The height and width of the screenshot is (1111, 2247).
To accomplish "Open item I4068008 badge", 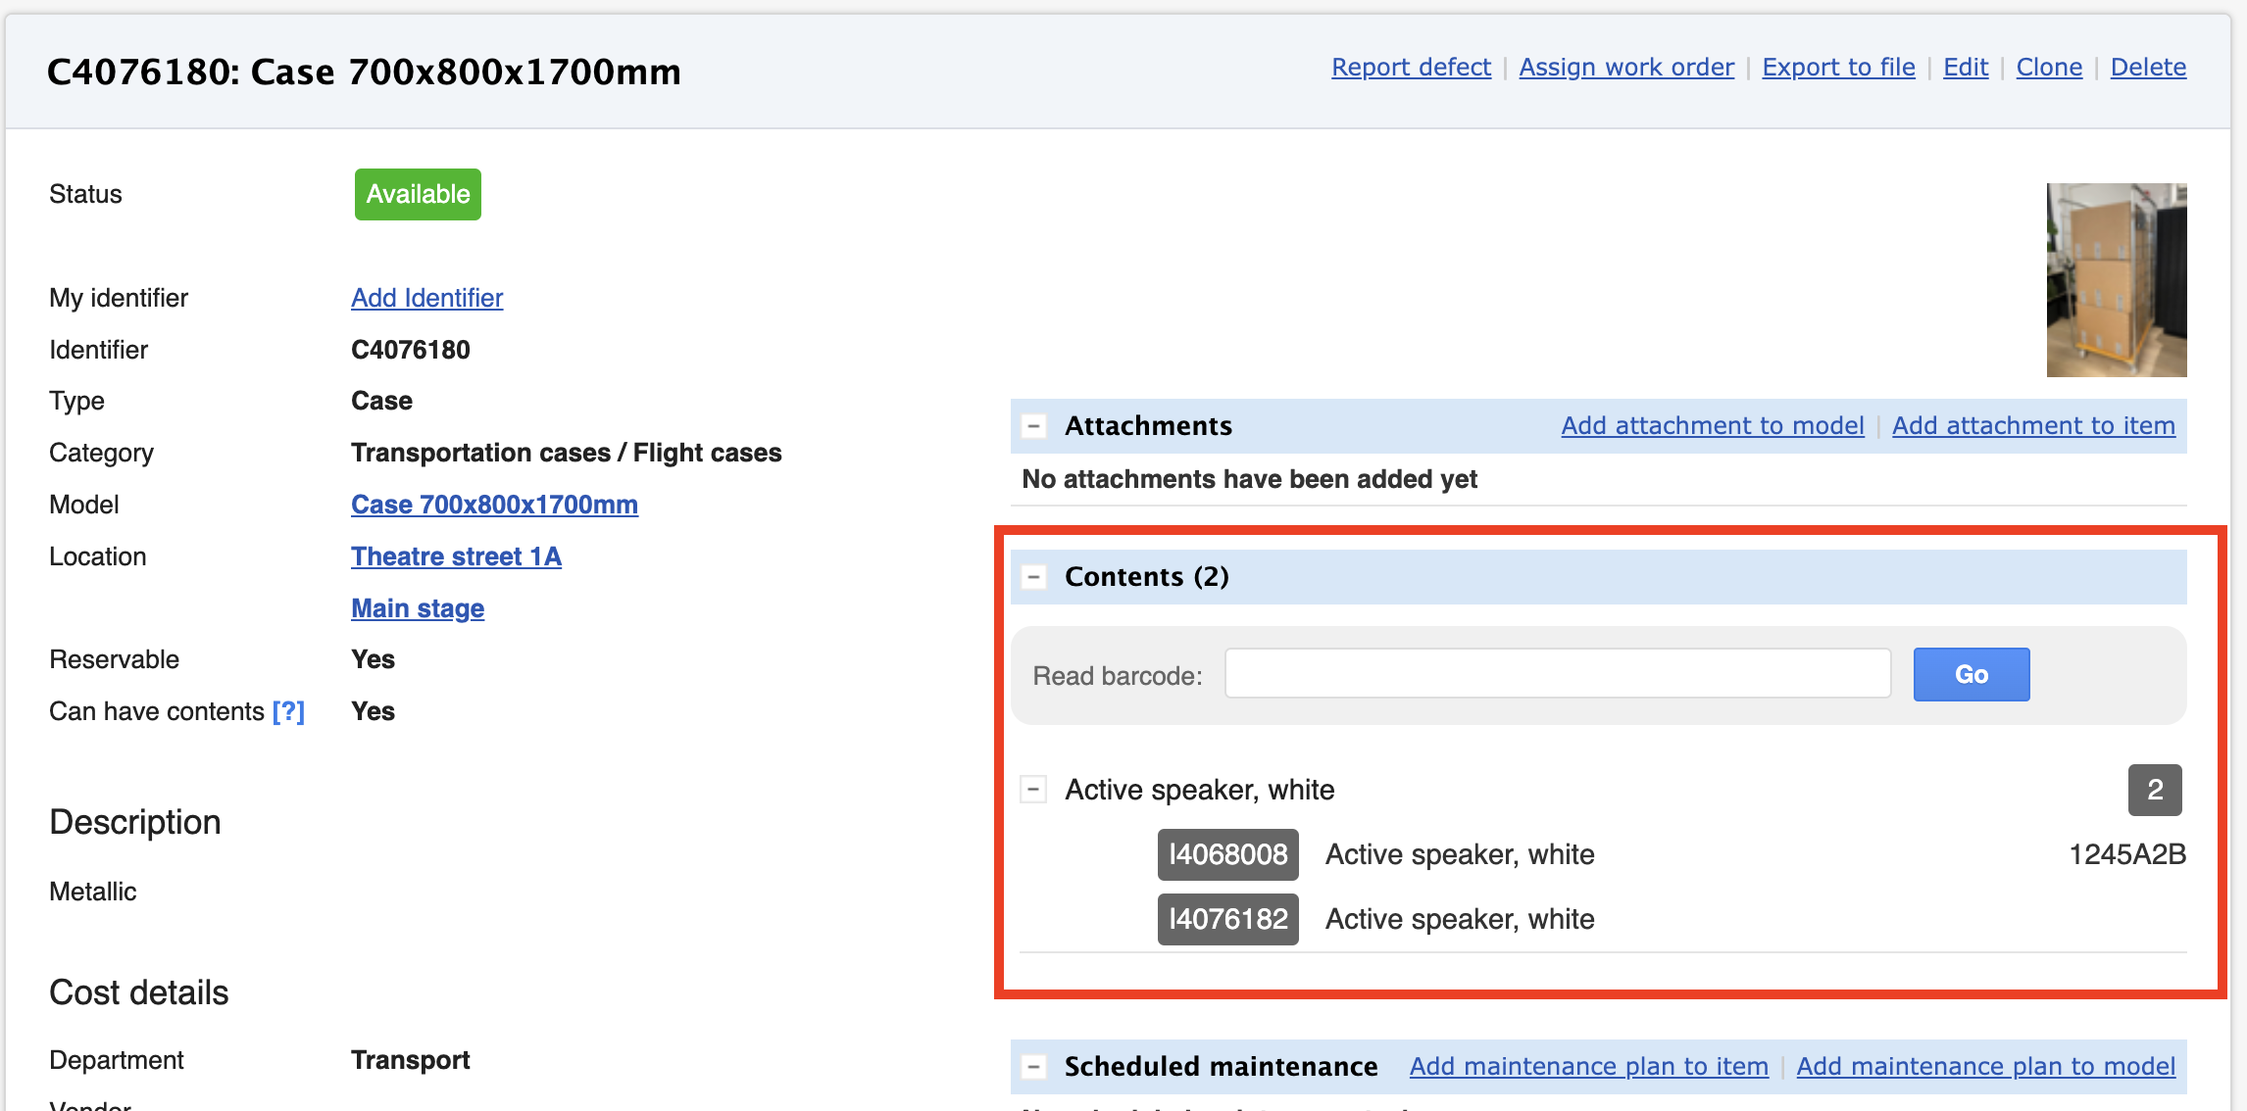I will [x=1227, y=854].
